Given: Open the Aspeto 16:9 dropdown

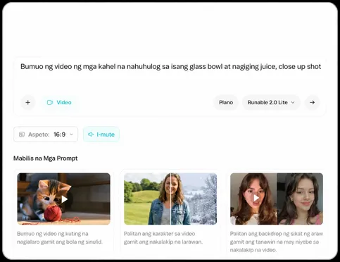Looking at the screenshot, I should point(46,135).
